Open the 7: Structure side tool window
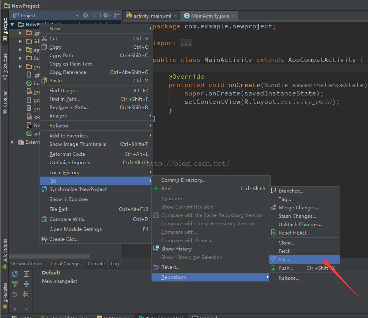 coord(5,66)
